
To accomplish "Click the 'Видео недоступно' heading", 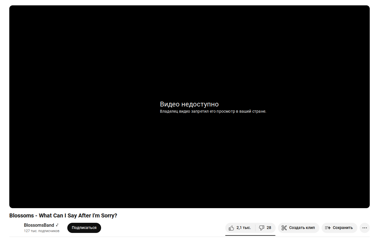I will click(189, 104).
